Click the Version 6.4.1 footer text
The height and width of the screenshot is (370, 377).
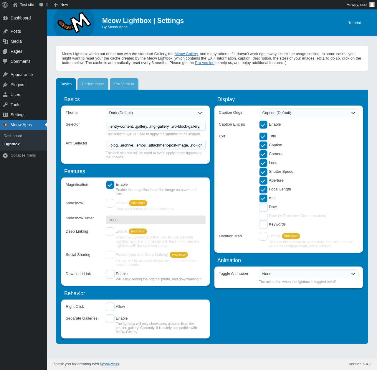click(360, 364)
